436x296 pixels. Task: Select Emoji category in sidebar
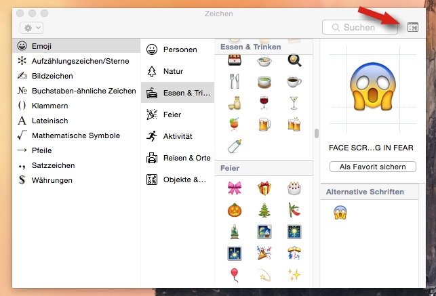pyautogui.click(x=77, y=46)
